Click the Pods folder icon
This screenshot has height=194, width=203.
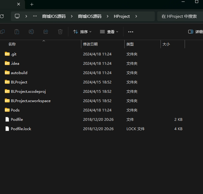pos(7,110)
